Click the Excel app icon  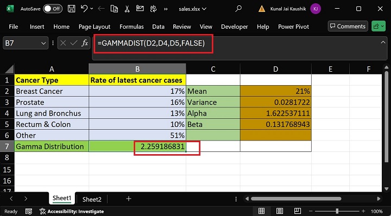tap(10, 9)
